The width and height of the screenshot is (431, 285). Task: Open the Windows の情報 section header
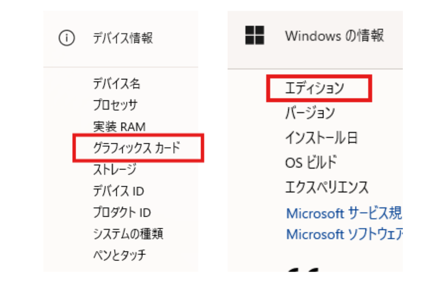(x=334, y=36)
